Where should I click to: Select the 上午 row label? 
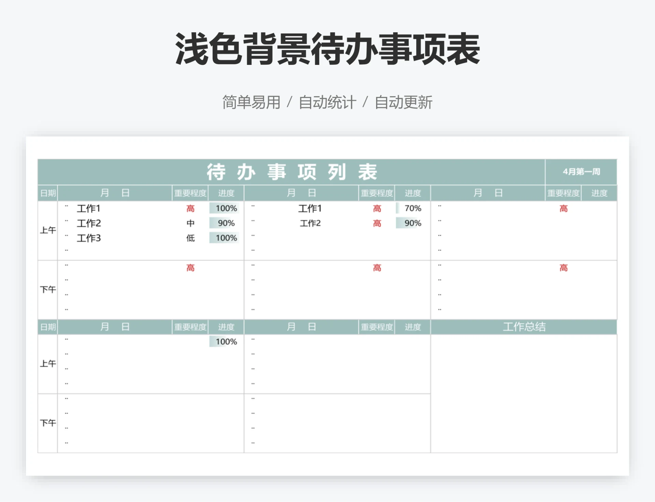pyautogui.click(x=48, y=229)
